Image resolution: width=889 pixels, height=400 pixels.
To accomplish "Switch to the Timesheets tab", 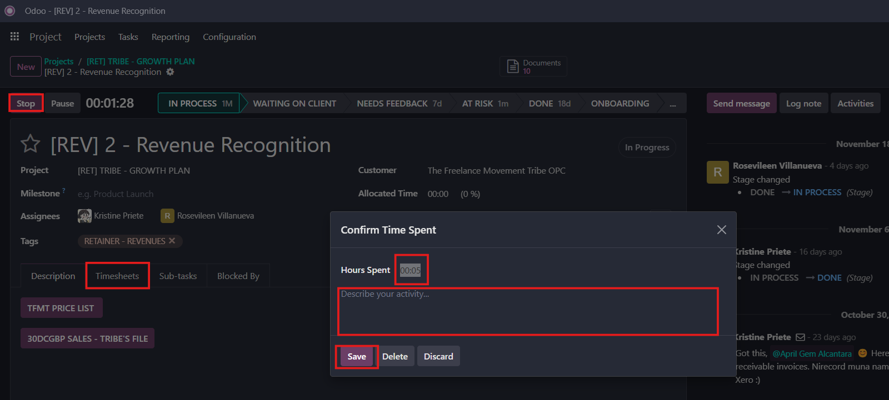I will pos(117,276).
